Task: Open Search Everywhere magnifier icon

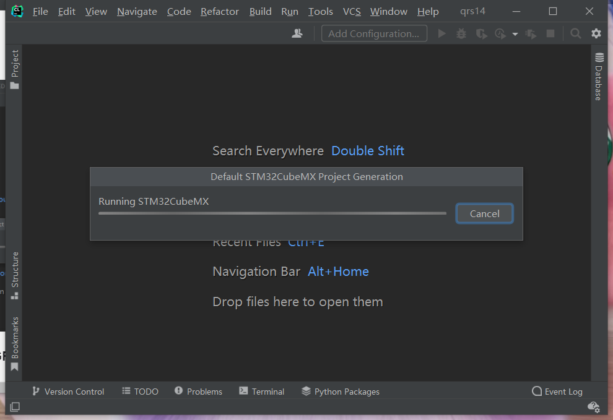Action: (575, 33)
